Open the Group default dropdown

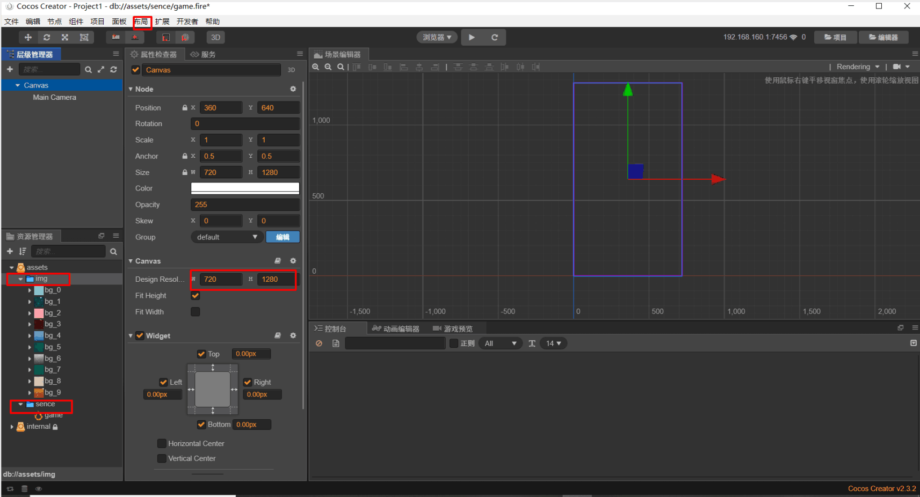click(x=226, y=237)
